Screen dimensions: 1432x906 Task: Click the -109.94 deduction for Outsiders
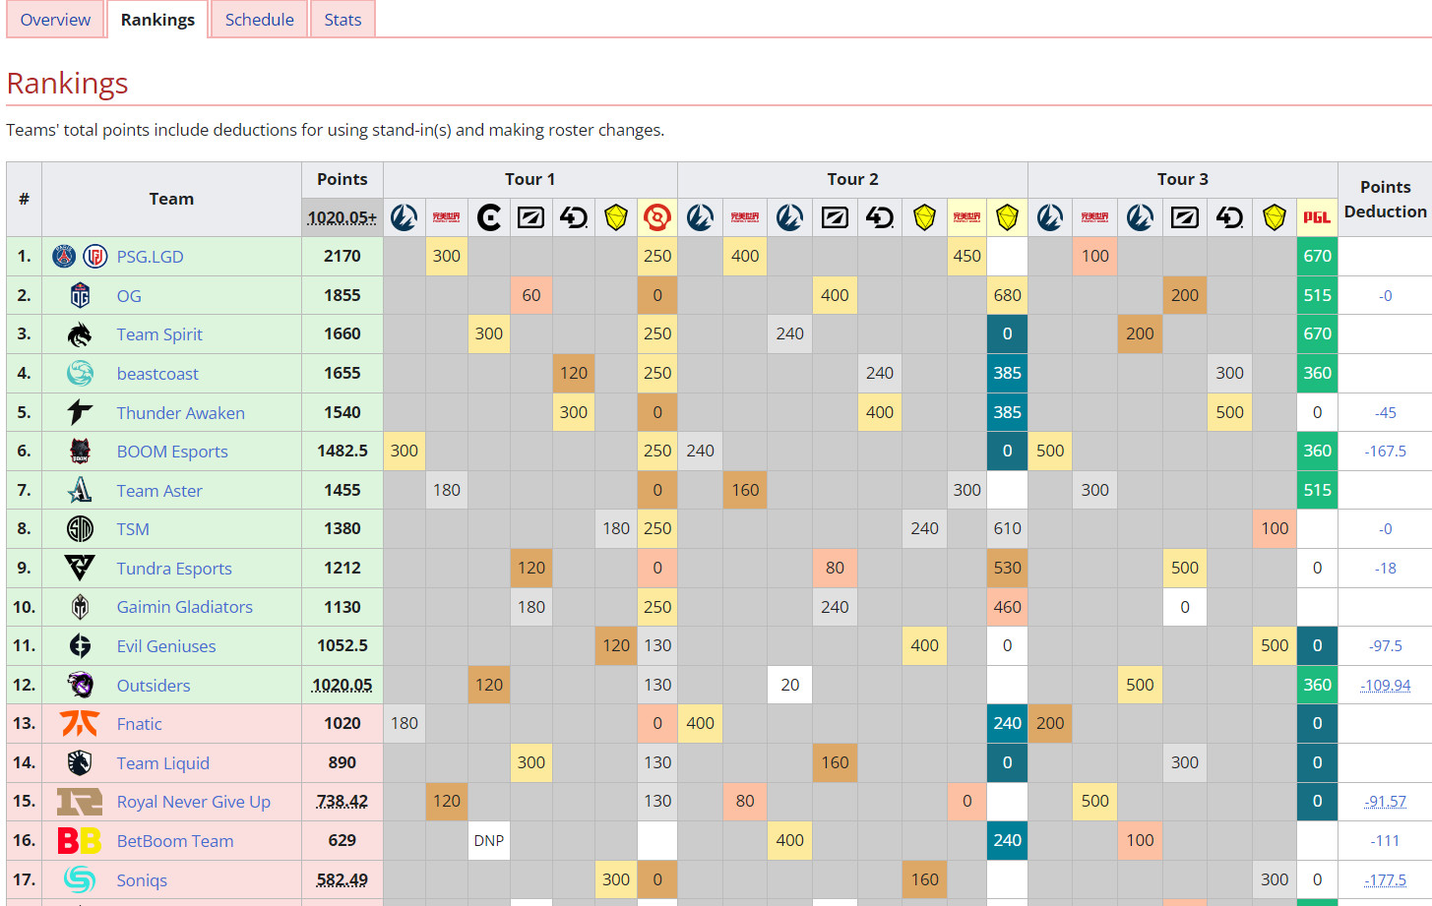(x=1386, y=686)
